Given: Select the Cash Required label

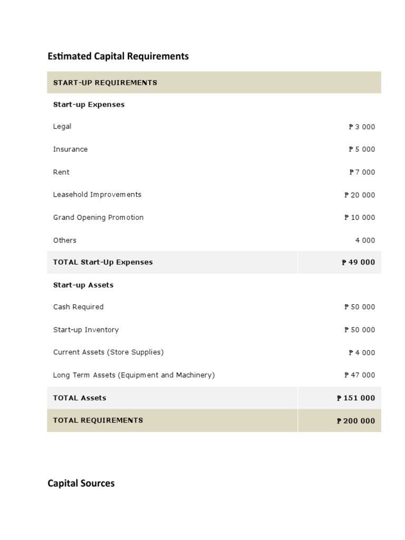Looking at the screenshot, I should coord(78,307).
